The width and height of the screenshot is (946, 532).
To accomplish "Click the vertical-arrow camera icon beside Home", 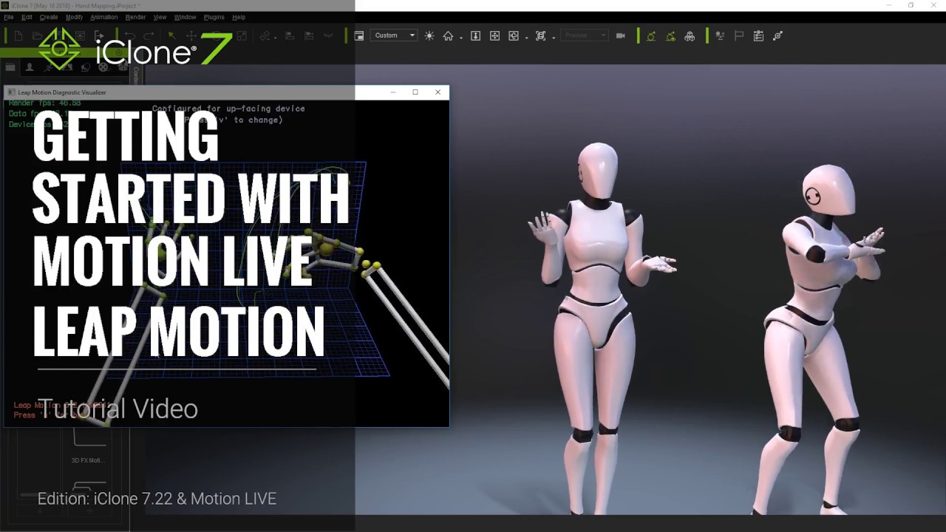I will pos(475,35).
